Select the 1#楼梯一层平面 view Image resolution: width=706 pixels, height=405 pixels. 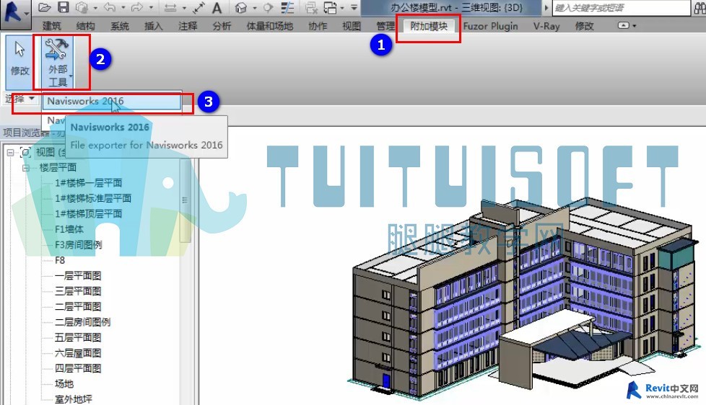click(x=88, y=183)
